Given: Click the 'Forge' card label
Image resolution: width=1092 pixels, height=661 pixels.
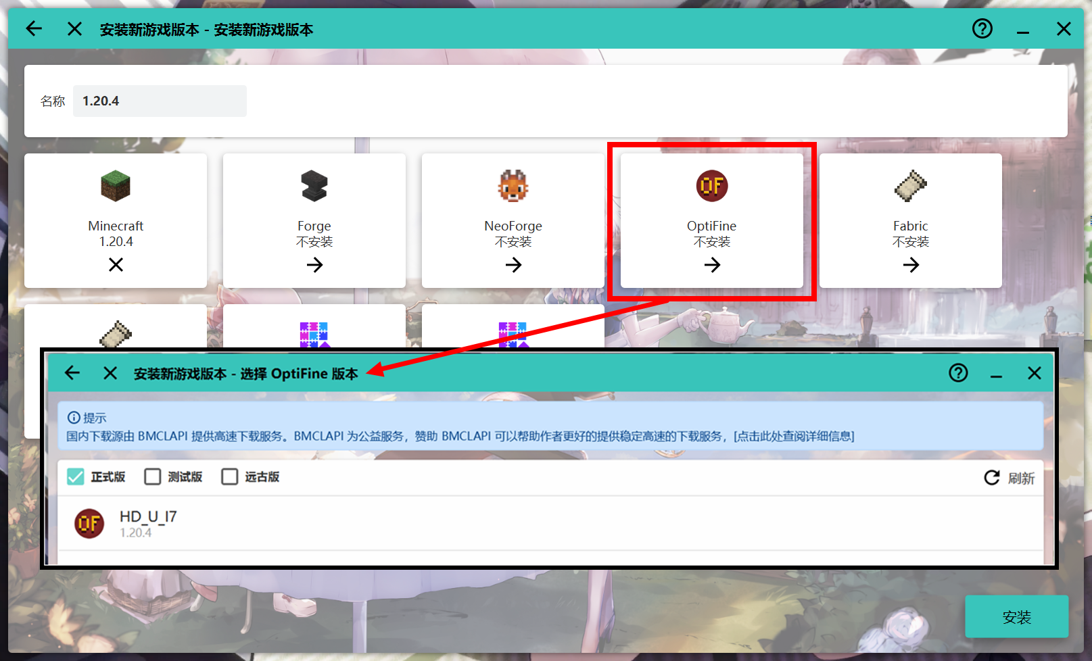Looking at the screenshot, I should click(x=314, y=226).
